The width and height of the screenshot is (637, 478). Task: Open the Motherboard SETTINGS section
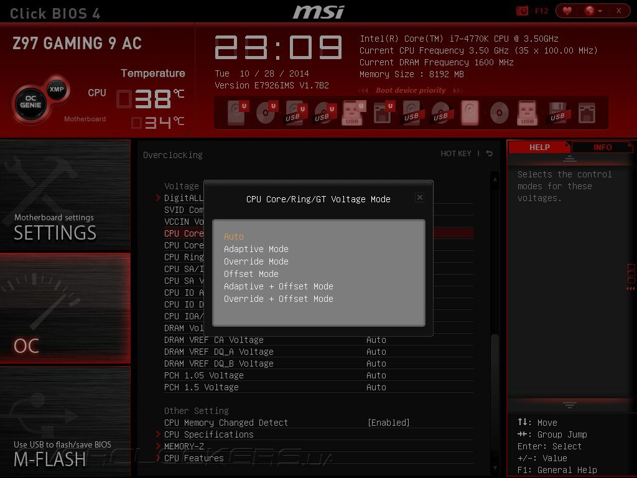[x=65, y=195]
